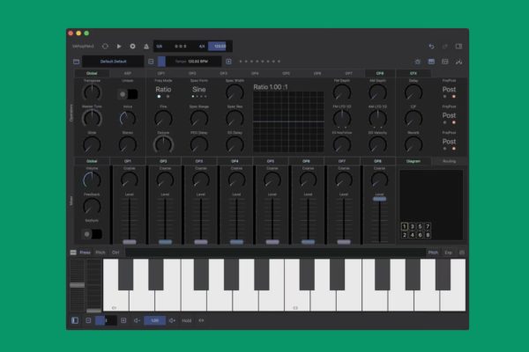Click the plus icon right of Tempo field
Image resolution: width=529 pixels, height=352 pixels.
pos(228,62)
